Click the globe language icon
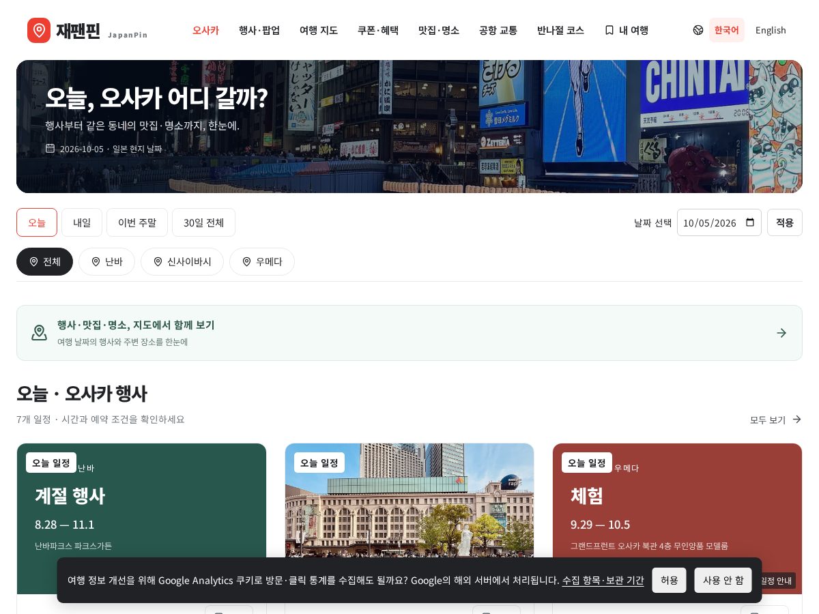This screenshot has width=819, height=614. point(698,30)
